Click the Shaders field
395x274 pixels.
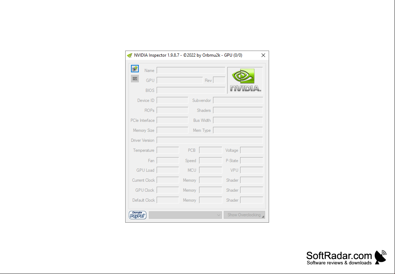click(x=238, y=110)
